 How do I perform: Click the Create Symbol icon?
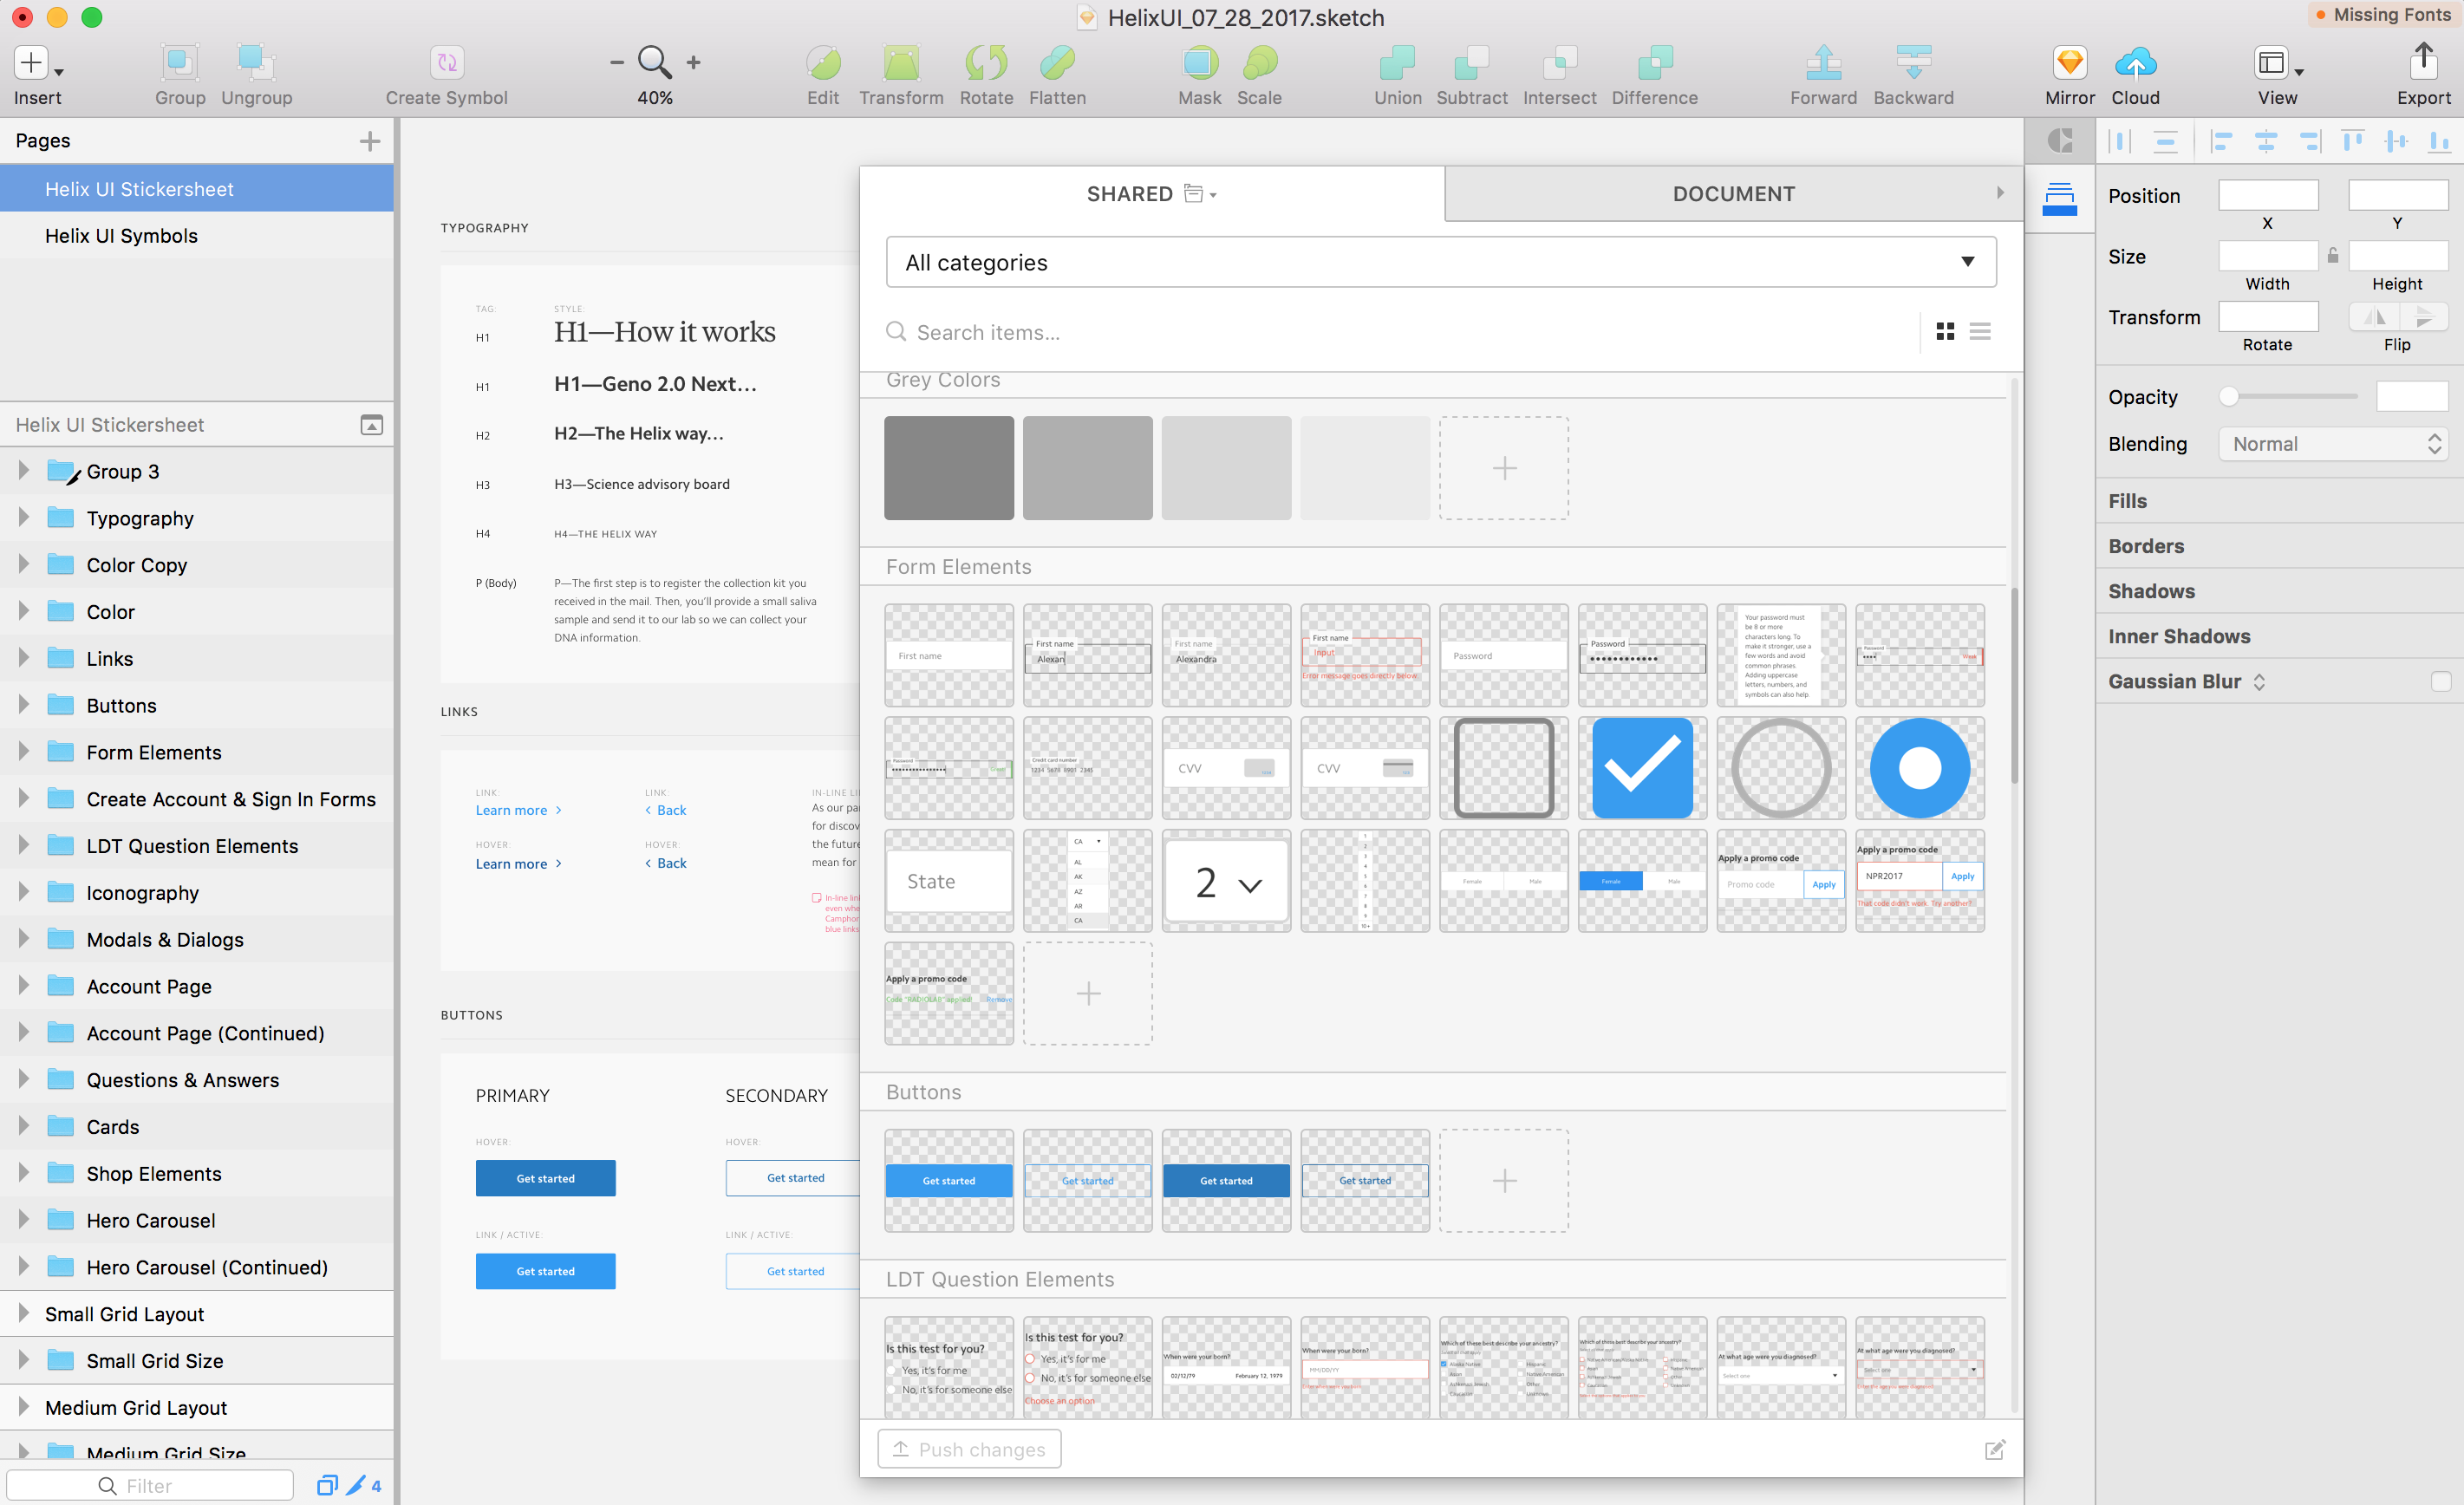[447, 63]
